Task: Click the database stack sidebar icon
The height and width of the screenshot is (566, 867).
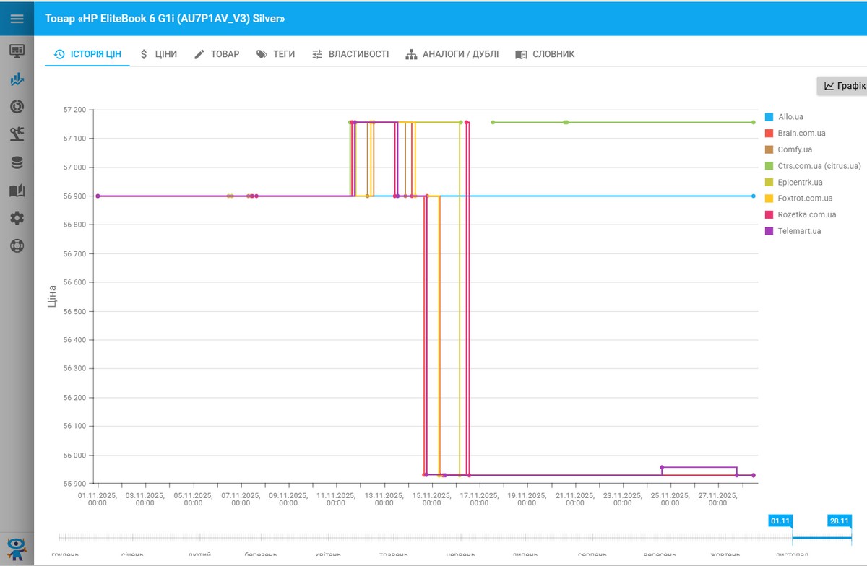Action: tap(17, 162)
